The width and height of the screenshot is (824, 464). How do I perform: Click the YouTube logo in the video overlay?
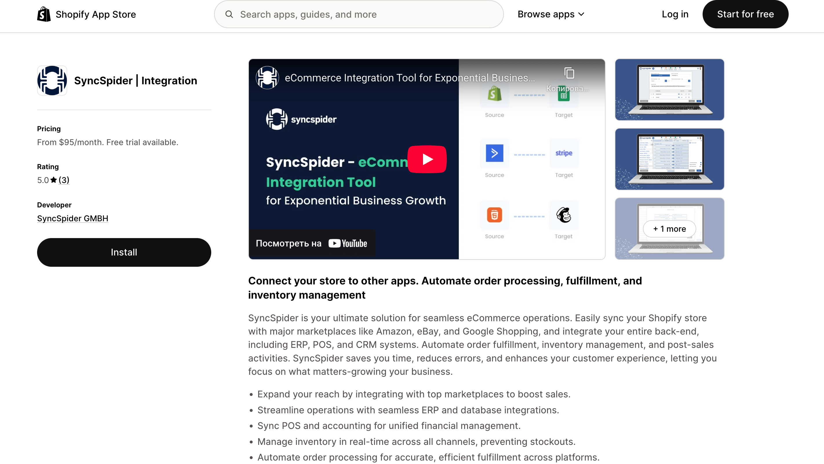point(348,243)
